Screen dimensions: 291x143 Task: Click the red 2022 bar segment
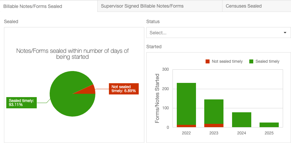tap(186, 126)
